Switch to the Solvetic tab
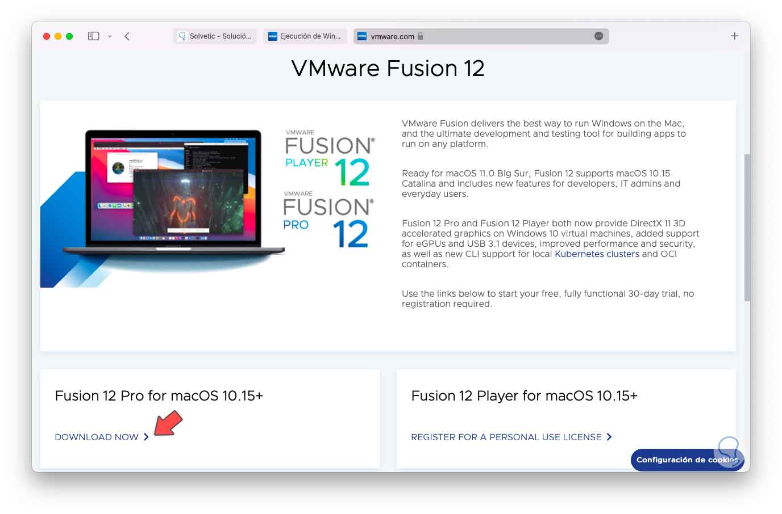The width and height of the screenshot is (782, 514). click(x=215, y=36)
